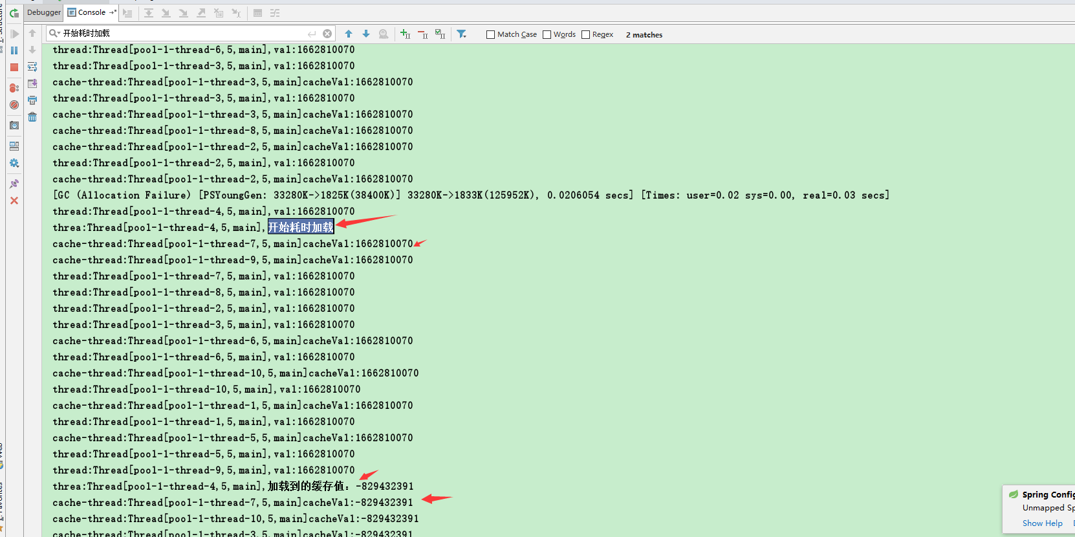The width and height of the screenshot is (1075, 537).
Task: Open search filter dropdown
Action: (x=462, y=34)
